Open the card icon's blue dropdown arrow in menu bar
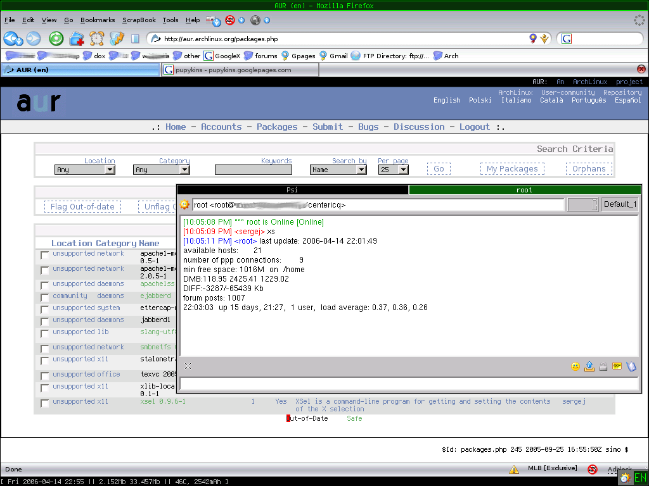 [217, 23]
